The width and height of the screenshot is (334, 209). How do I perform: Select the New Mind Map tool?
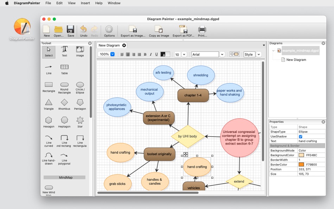(49, 190)
